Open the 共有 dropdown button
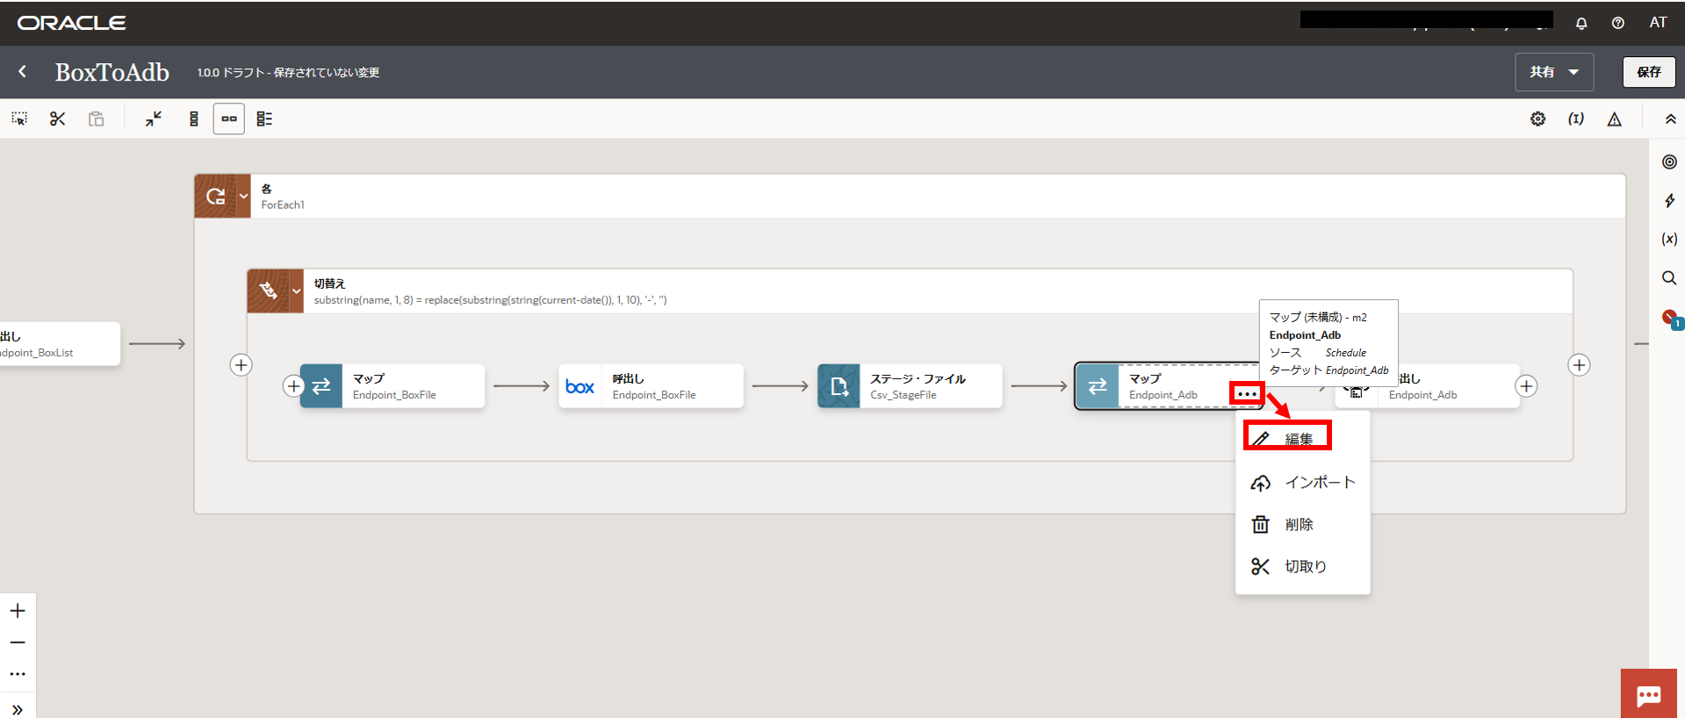The width and height of the screenshot is (1685, 718). click(1554, 72)
